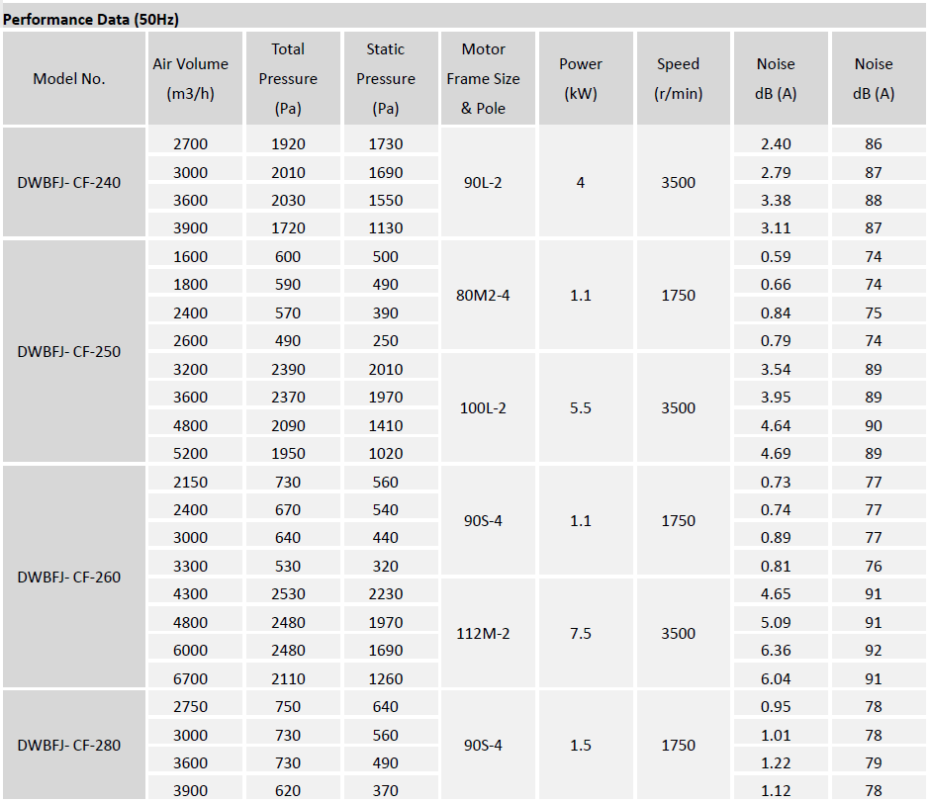This screenshot has width=931, height=802.
Task: Select the 6700 air volume cell
Action: (190, 678)
